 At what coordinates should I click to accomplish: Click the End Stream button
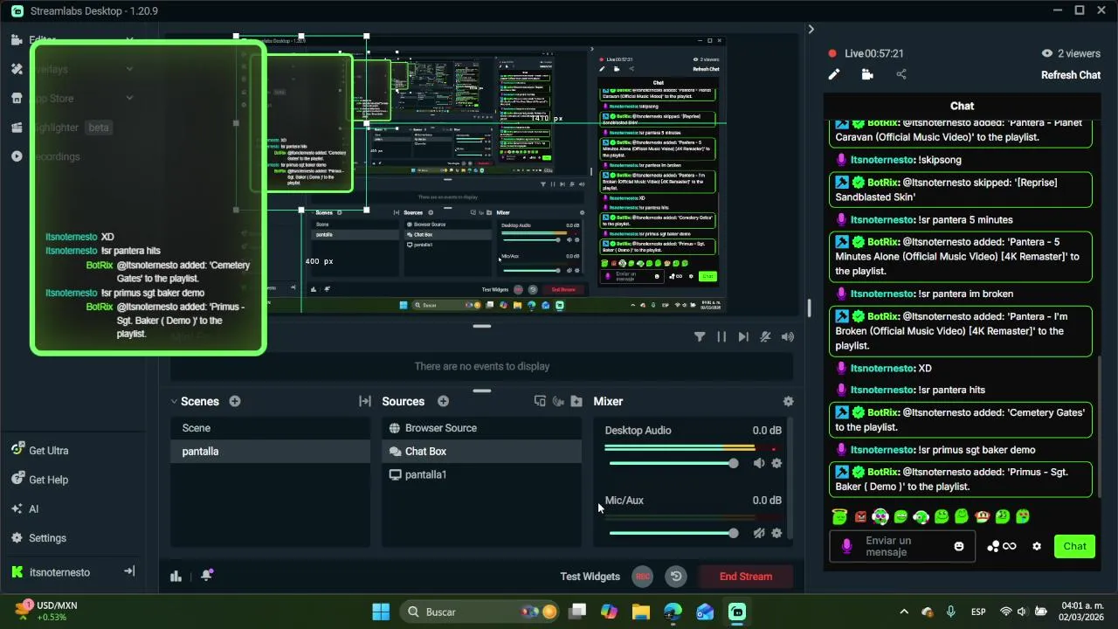pyautogui.click(x=746, y=577)
